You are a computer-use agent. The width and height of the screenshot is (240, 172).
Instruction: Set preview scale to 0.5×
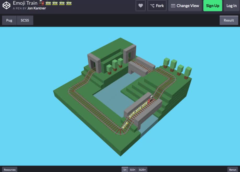tap(133, 170)
